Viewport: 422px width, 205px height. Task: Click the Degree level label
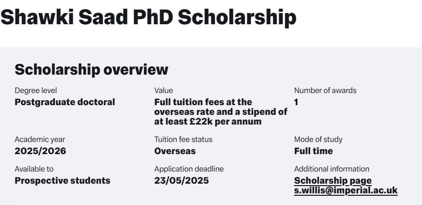[x=36, y=90]
